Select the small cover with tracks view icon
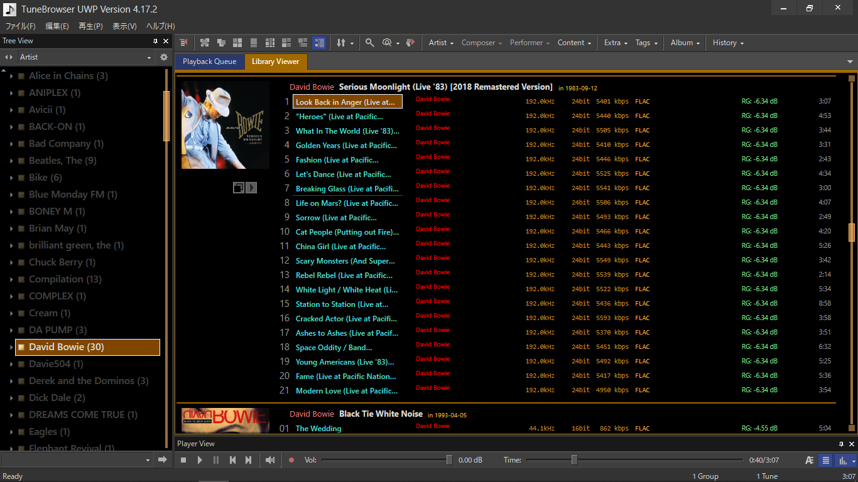The image size is (858, 482). coord(303,43)
